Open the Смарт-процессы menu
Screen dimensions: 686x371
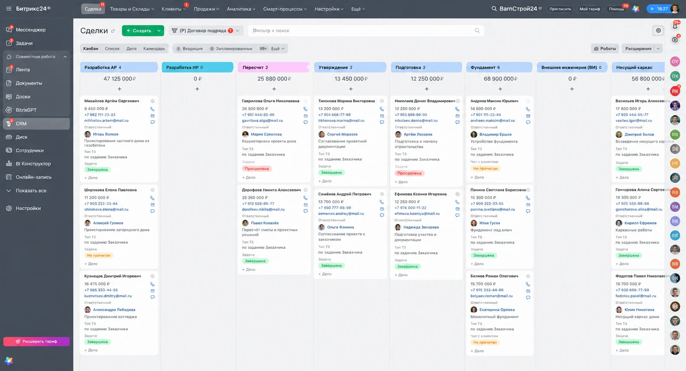click(285, 9)
